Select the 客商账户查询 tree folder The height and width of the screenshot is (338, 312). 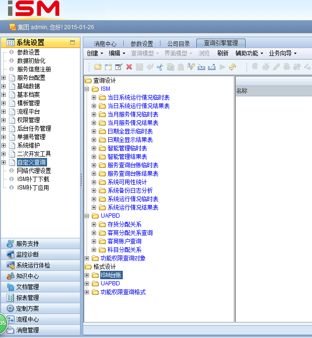(x=124, y=241)
